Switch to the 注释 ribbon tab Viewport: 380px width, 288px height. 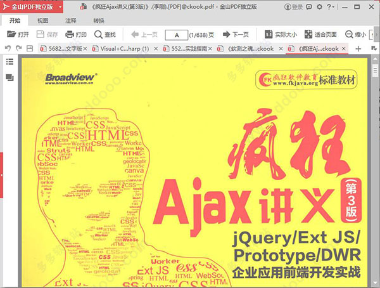tap(71, 21)
